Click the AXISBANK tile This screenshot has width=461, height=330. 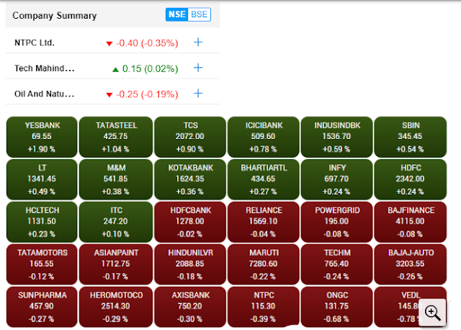coord(190,307)
